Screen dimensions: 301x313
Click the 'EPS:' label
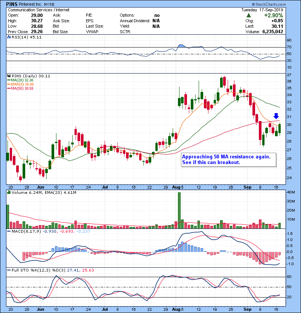(x=90, y=21)
